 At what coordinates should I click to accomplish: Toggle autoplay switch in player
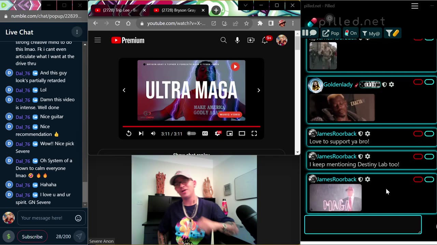[x=192, y=133]
